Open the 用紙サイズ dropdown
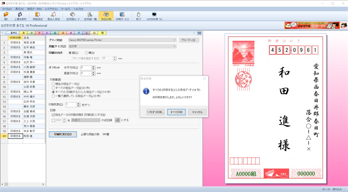Screen dimensions: 348x192 (122, 46)
